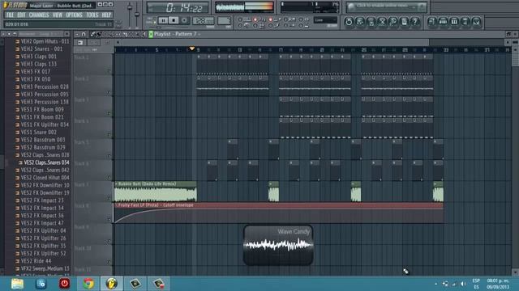This screenshot has width=519, height=291.
Task: Click the master pitch slider
Action: 137,15
